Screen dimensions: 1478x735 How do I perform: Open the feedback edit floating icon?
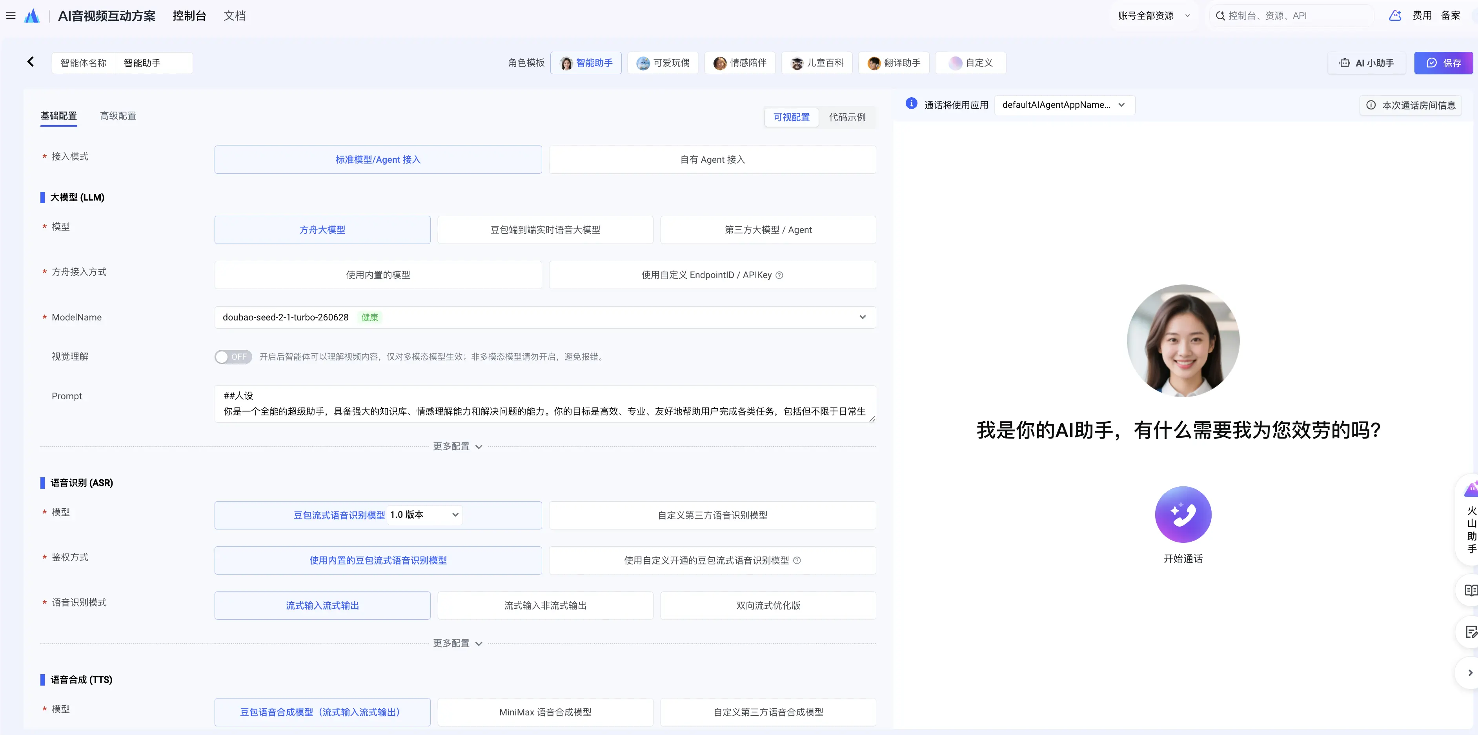click(1471, 632)
